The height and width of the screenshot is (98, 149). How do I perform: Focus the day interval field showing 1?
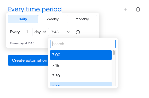point(27,32)
